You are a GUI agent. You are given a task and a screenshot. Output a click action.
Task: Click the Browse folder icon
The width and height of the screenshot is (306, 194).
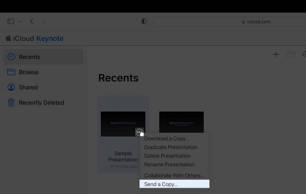(x=11, y=72)
